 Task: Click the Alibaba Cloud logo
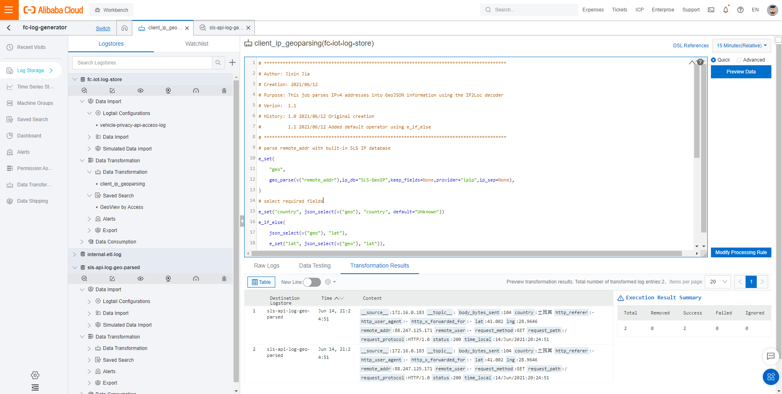click(x=53, y=10)
